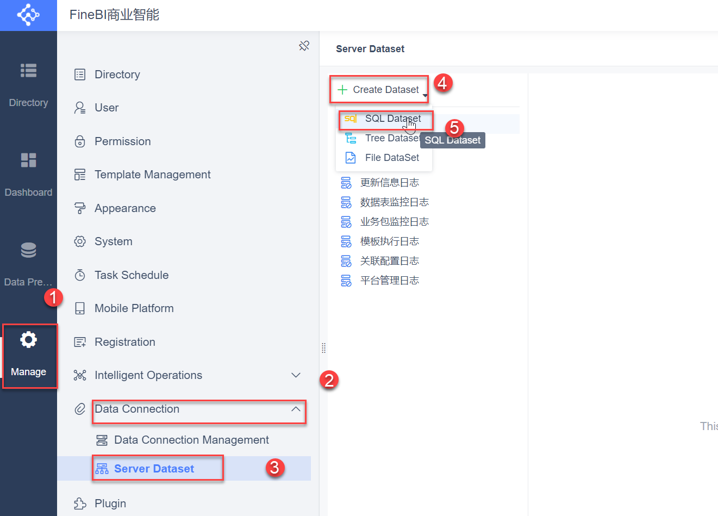Image resolution: width=718 pixels, height=516 pixels.
Task: Click the Registration icon
Action: (x=80, y=342)
